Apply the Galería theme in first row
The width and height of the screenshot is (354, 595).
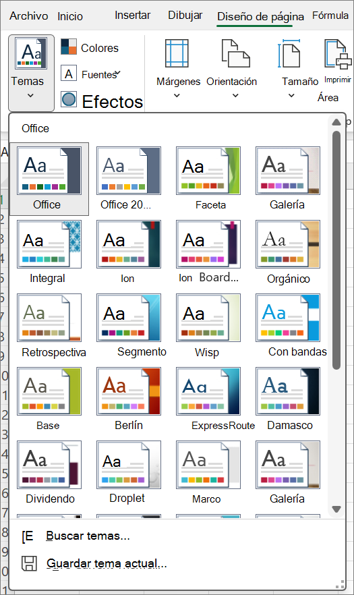(x=288, y=179)
